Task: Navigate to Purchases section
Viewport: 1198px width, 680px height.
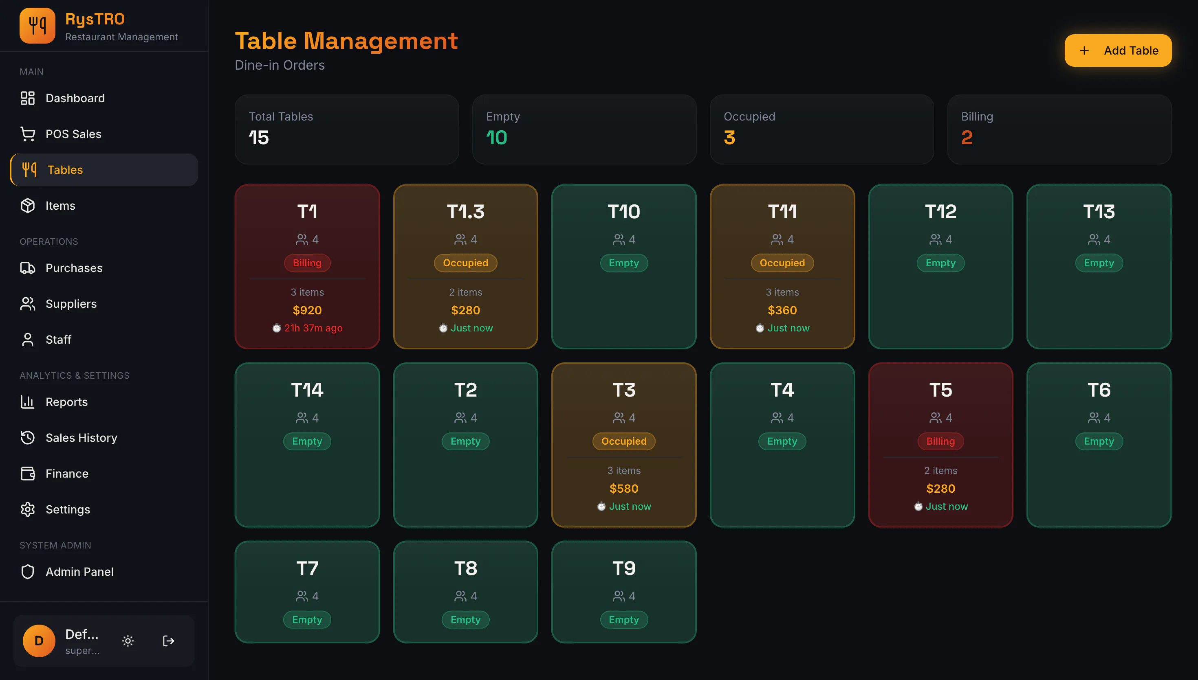Action: (x=104, y=268)
